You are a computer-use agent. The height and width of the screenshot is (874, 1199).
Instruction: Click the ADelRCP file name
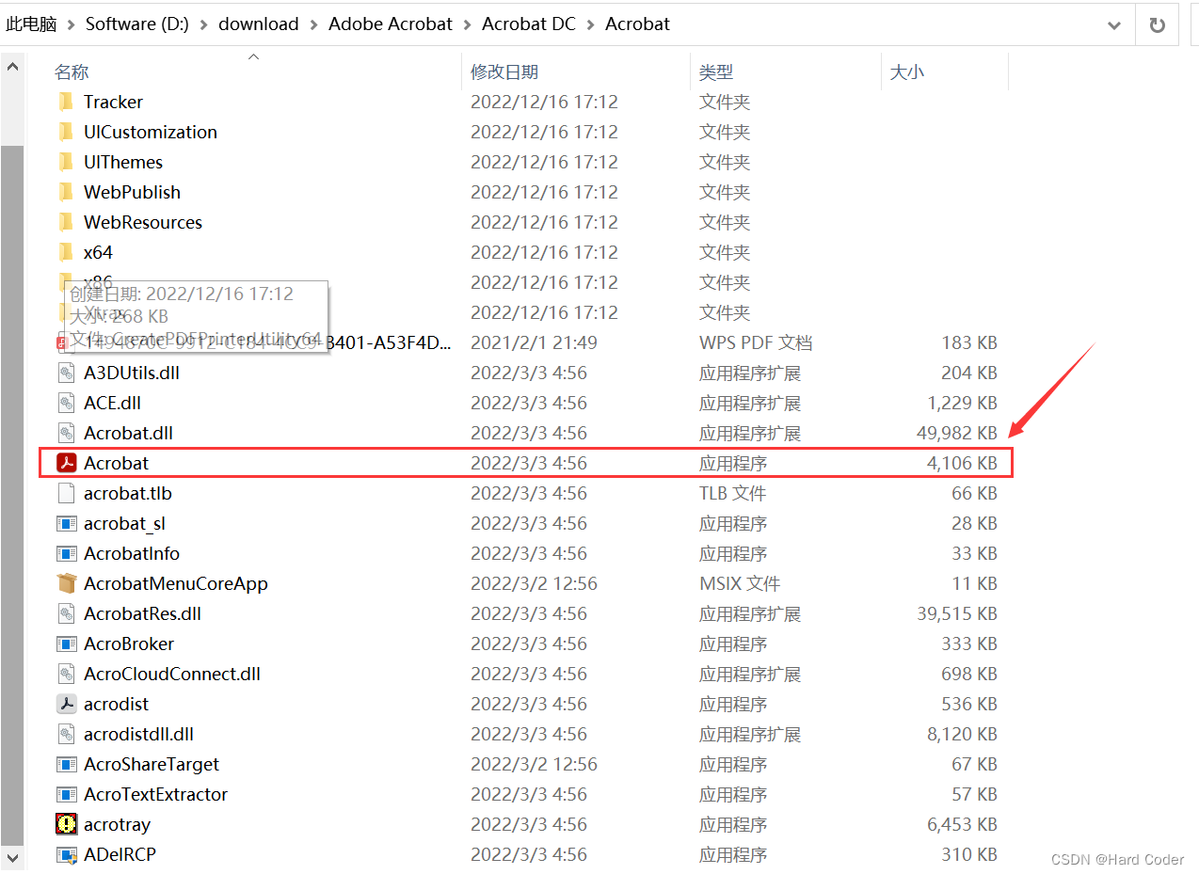coord(120,854)
